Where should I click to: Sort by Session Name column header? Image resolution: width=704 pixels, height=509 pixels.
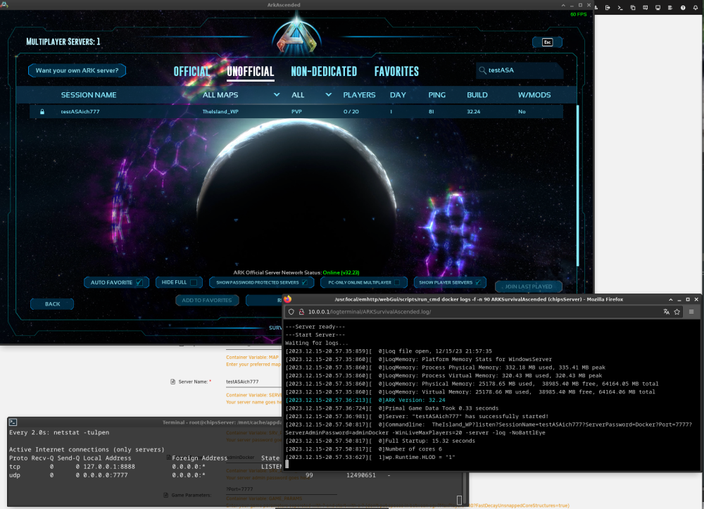click(x=89, y=95)
